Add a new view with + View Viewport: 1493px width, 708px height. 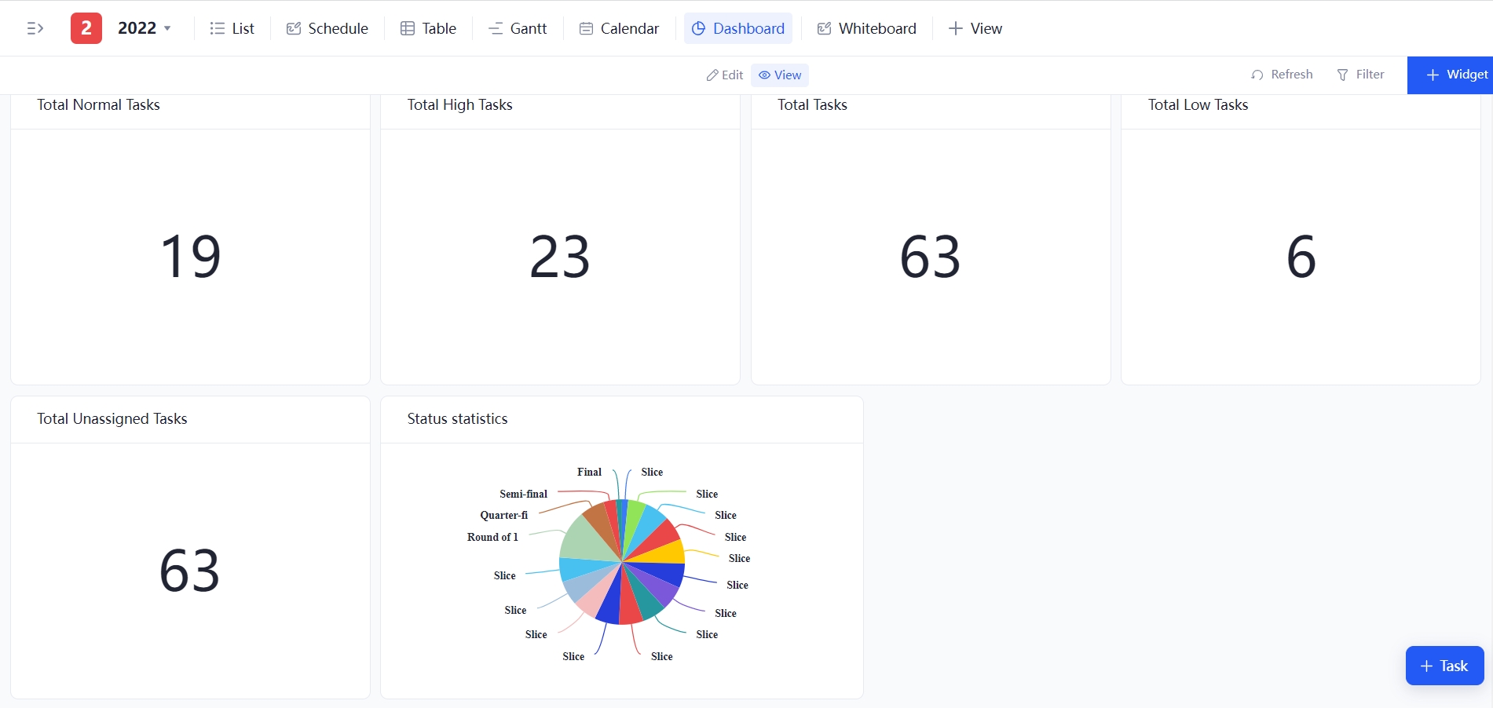pyautogui.click(x=975, y=28)
